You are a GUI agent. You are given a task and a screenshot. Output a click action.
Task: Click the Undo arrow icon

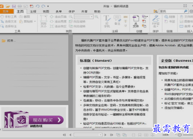point(38,6)
